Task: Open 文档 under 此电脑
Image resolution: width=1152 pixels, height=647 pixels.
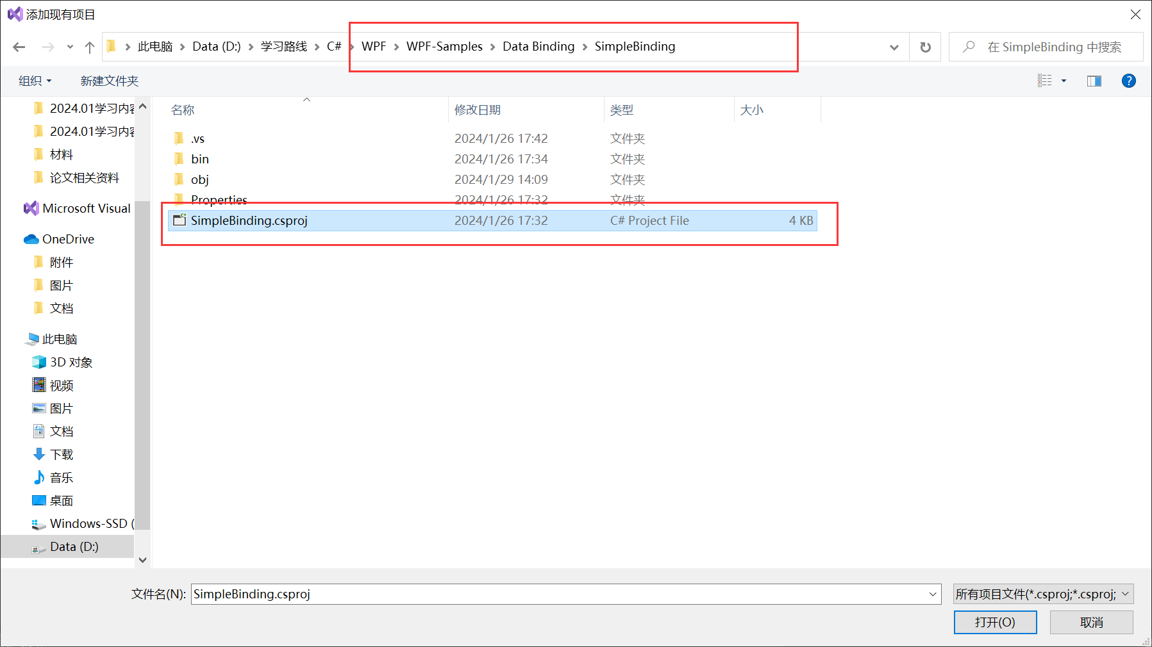Action: (62, 431)
